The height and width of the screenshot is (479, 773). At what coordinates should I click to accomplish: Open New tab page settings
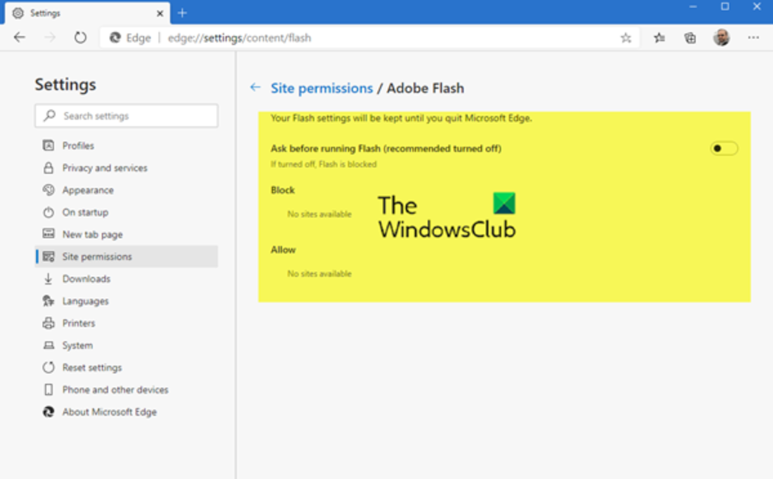[126, 234]
